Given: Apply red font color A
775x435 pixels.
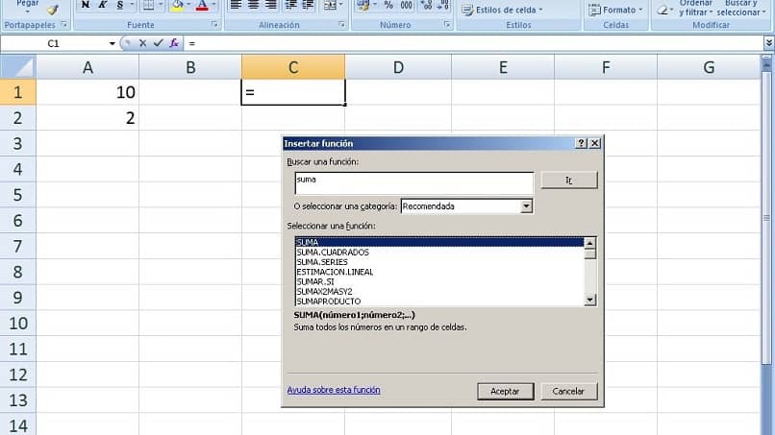Looking at the screenshot, I should [x=202, y=5].
